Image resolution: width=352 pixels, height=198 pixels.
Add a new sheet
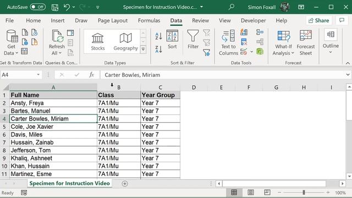pyautogui.click(x=125, y=184)
